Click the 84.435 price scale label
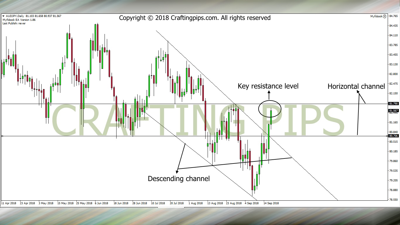The height and width of the screenshot is (225, 400). point(393,26)
